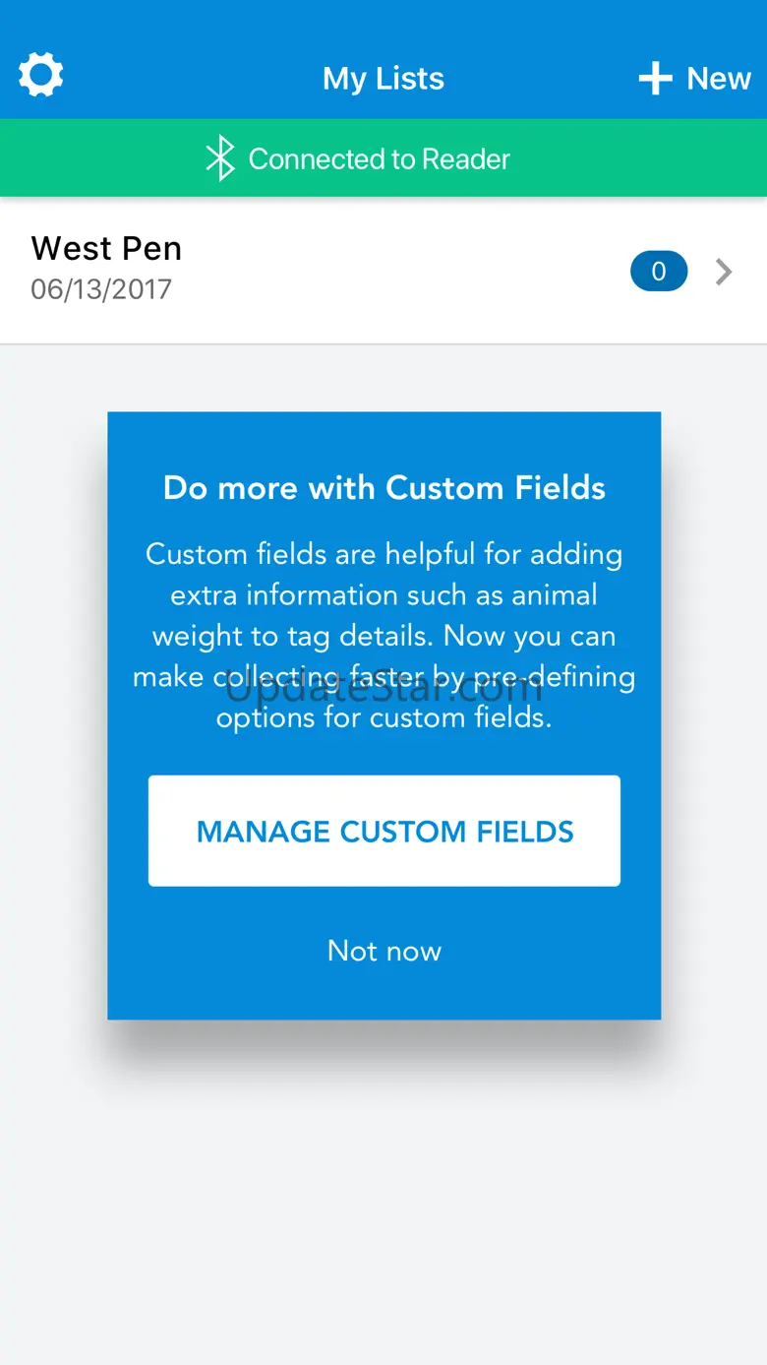The height and width of the screenshot is (1365, 767).
Task: Tap the blue dialog area beside Not now
Action: click(x=551, y=951)
